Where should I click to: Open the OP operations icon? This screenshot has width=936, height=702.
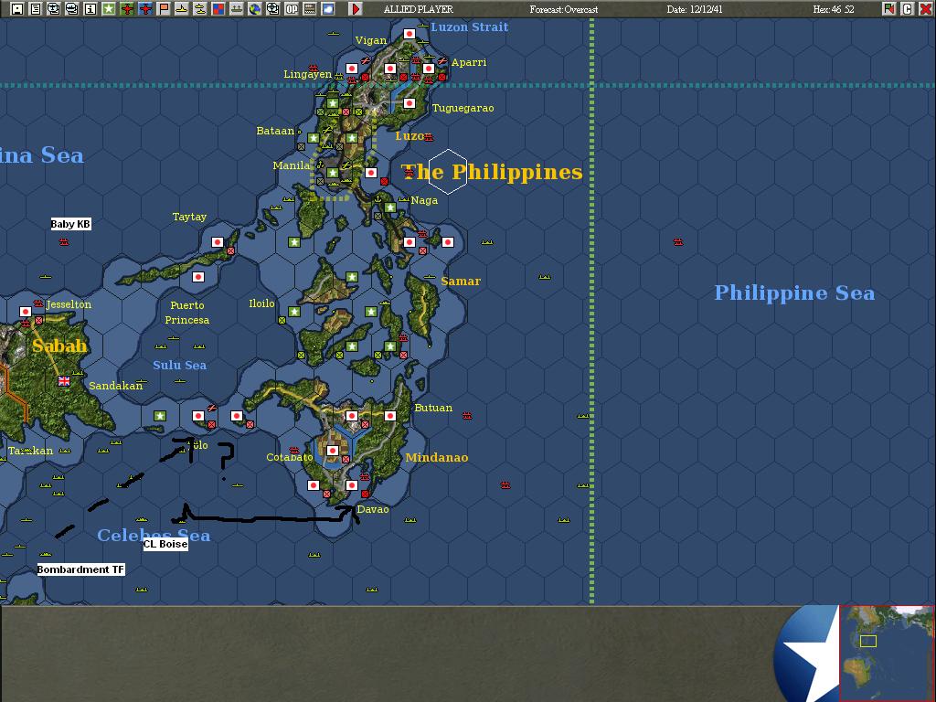click(x=292, y=9)
